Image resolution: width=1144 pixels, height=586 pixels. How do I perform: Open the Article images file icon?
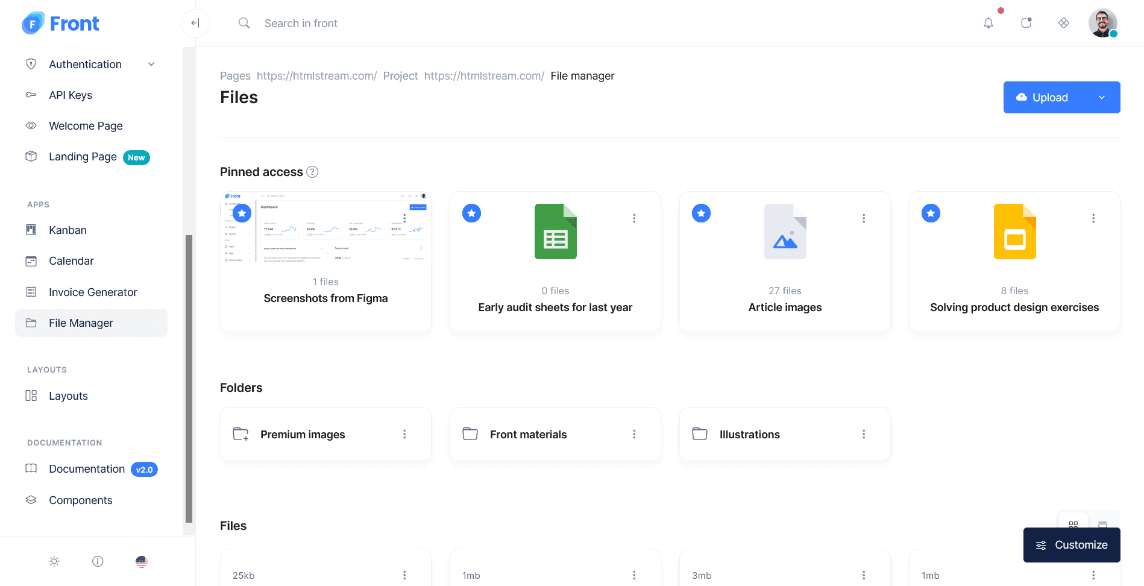785,232
